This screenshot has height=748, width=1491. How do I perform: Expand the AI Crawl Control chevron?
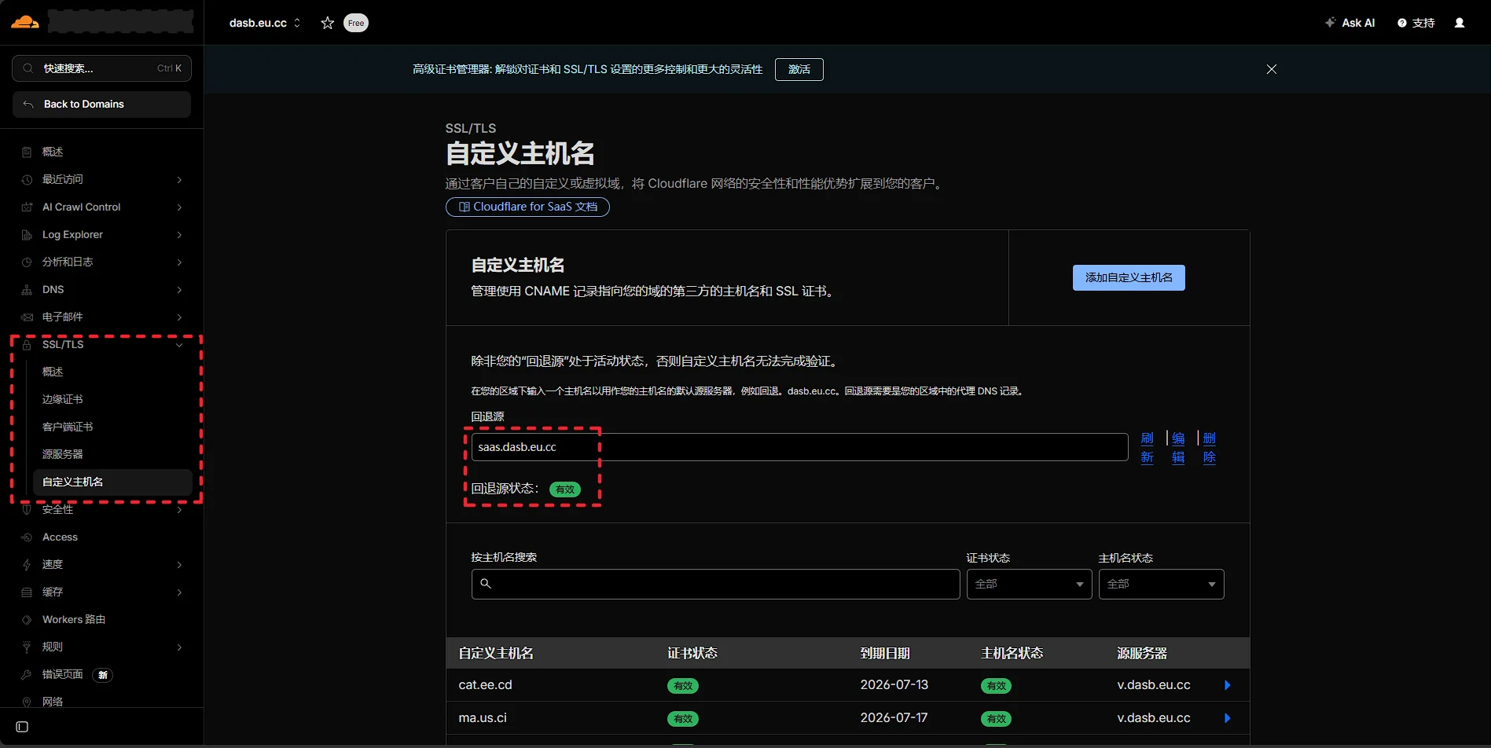coord(179,207)
